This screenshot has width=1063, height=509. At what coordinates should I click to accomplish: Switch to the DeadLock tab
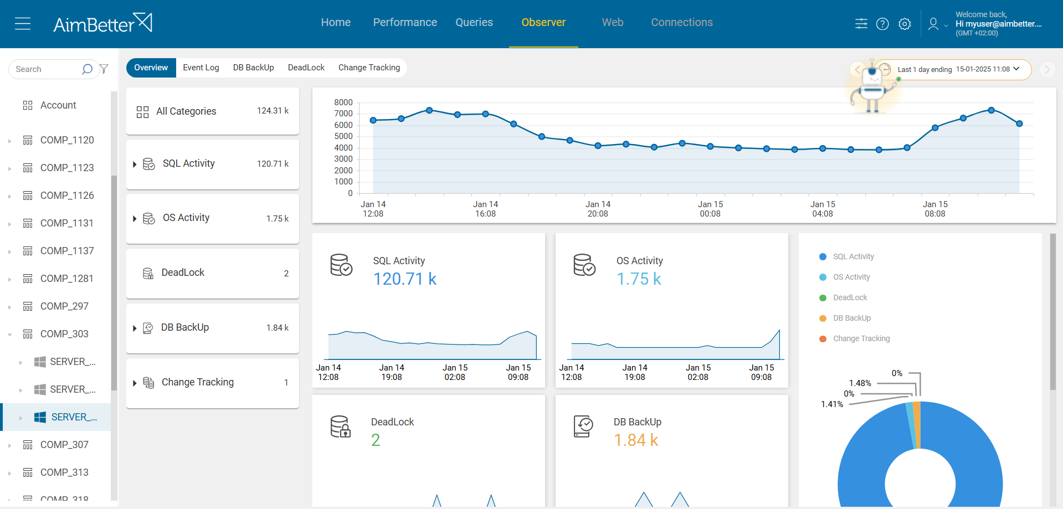tap(306, 68)
